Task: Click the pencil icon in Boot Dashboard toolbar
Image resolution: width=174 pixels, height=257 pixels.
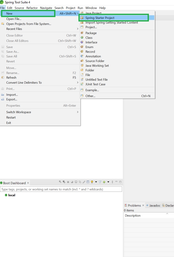Action: tap(84, 182)
